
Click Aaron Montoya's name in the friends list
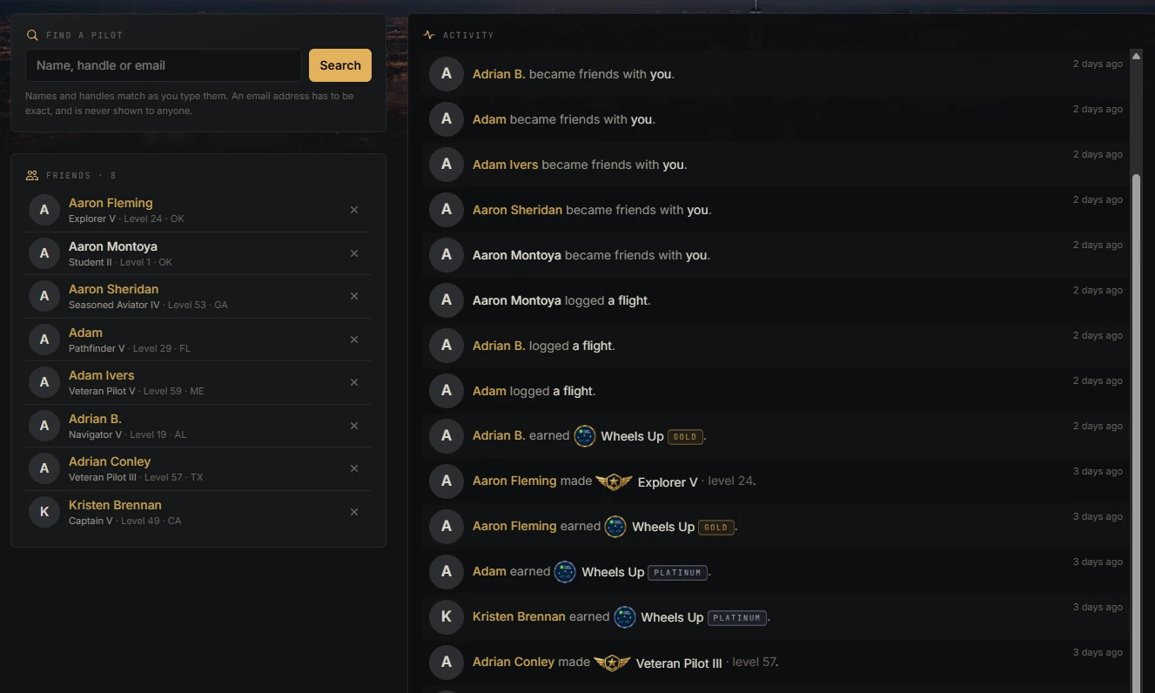(x=113, y=246)
